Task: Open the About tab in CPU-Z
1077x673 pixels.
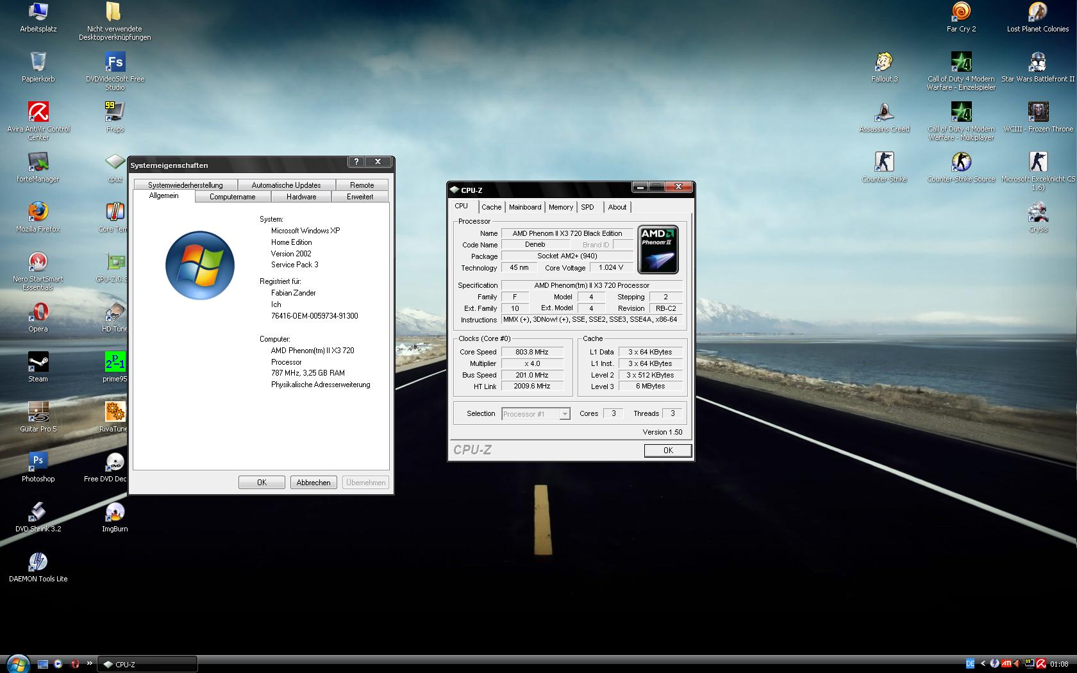Action: click(x=617, y=207)
